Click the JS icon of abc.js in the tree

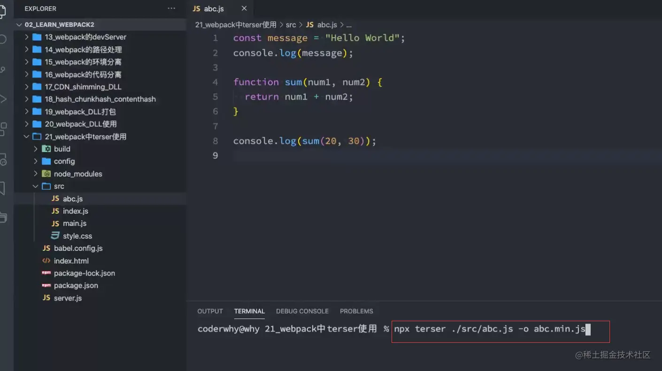(x=55, y=199)
